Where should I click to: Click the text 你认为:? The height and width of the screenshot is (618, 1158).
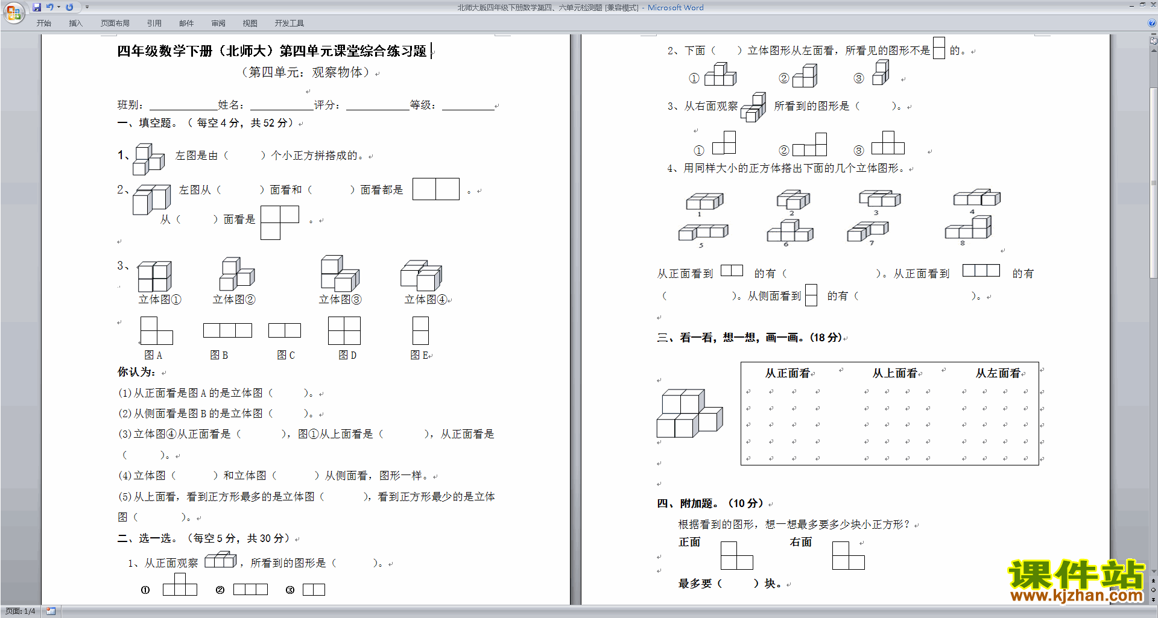click(136, 372)
